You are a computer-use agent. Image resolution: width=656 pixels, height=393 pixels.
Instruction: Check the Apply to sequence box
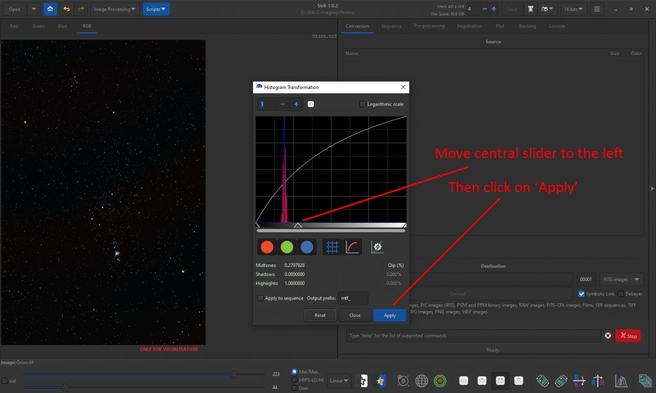260,298
